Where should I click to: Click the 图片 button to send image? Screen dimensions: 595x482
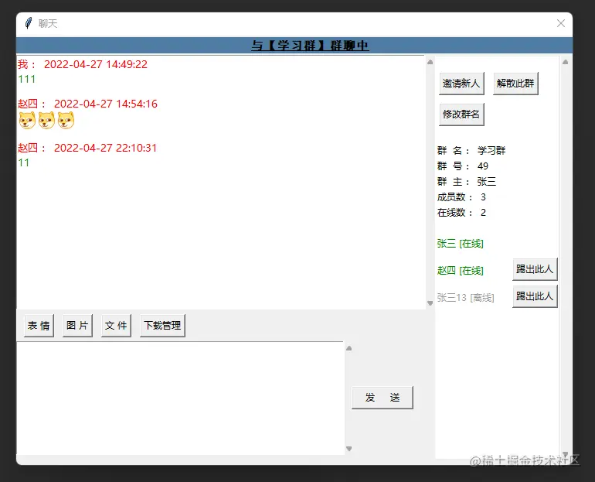click(x=77, y=326)
